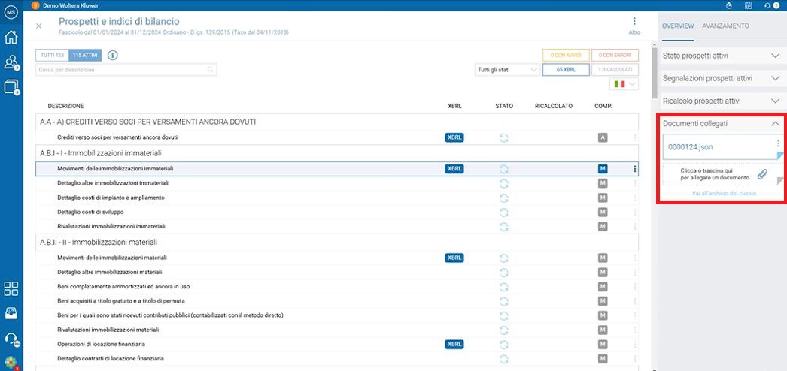Click M badge for Movimenti delle immobilizzazioni immateriali

pyautogui.click(x=603, y=169)
